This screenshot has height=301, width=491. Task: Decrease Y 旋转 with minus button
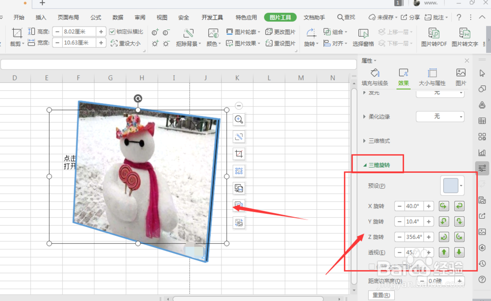[399, 221]
